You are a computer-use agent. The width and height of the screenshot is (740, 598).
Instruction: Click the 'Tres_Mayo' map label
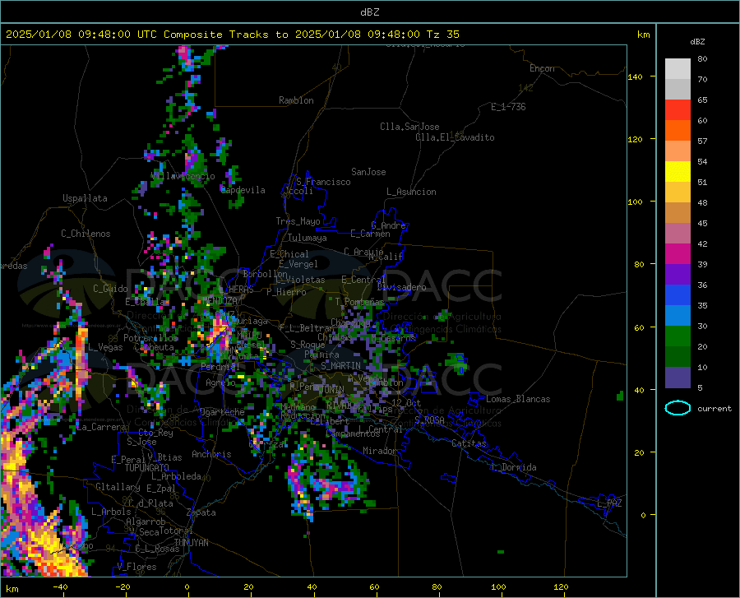coord(298,221)
